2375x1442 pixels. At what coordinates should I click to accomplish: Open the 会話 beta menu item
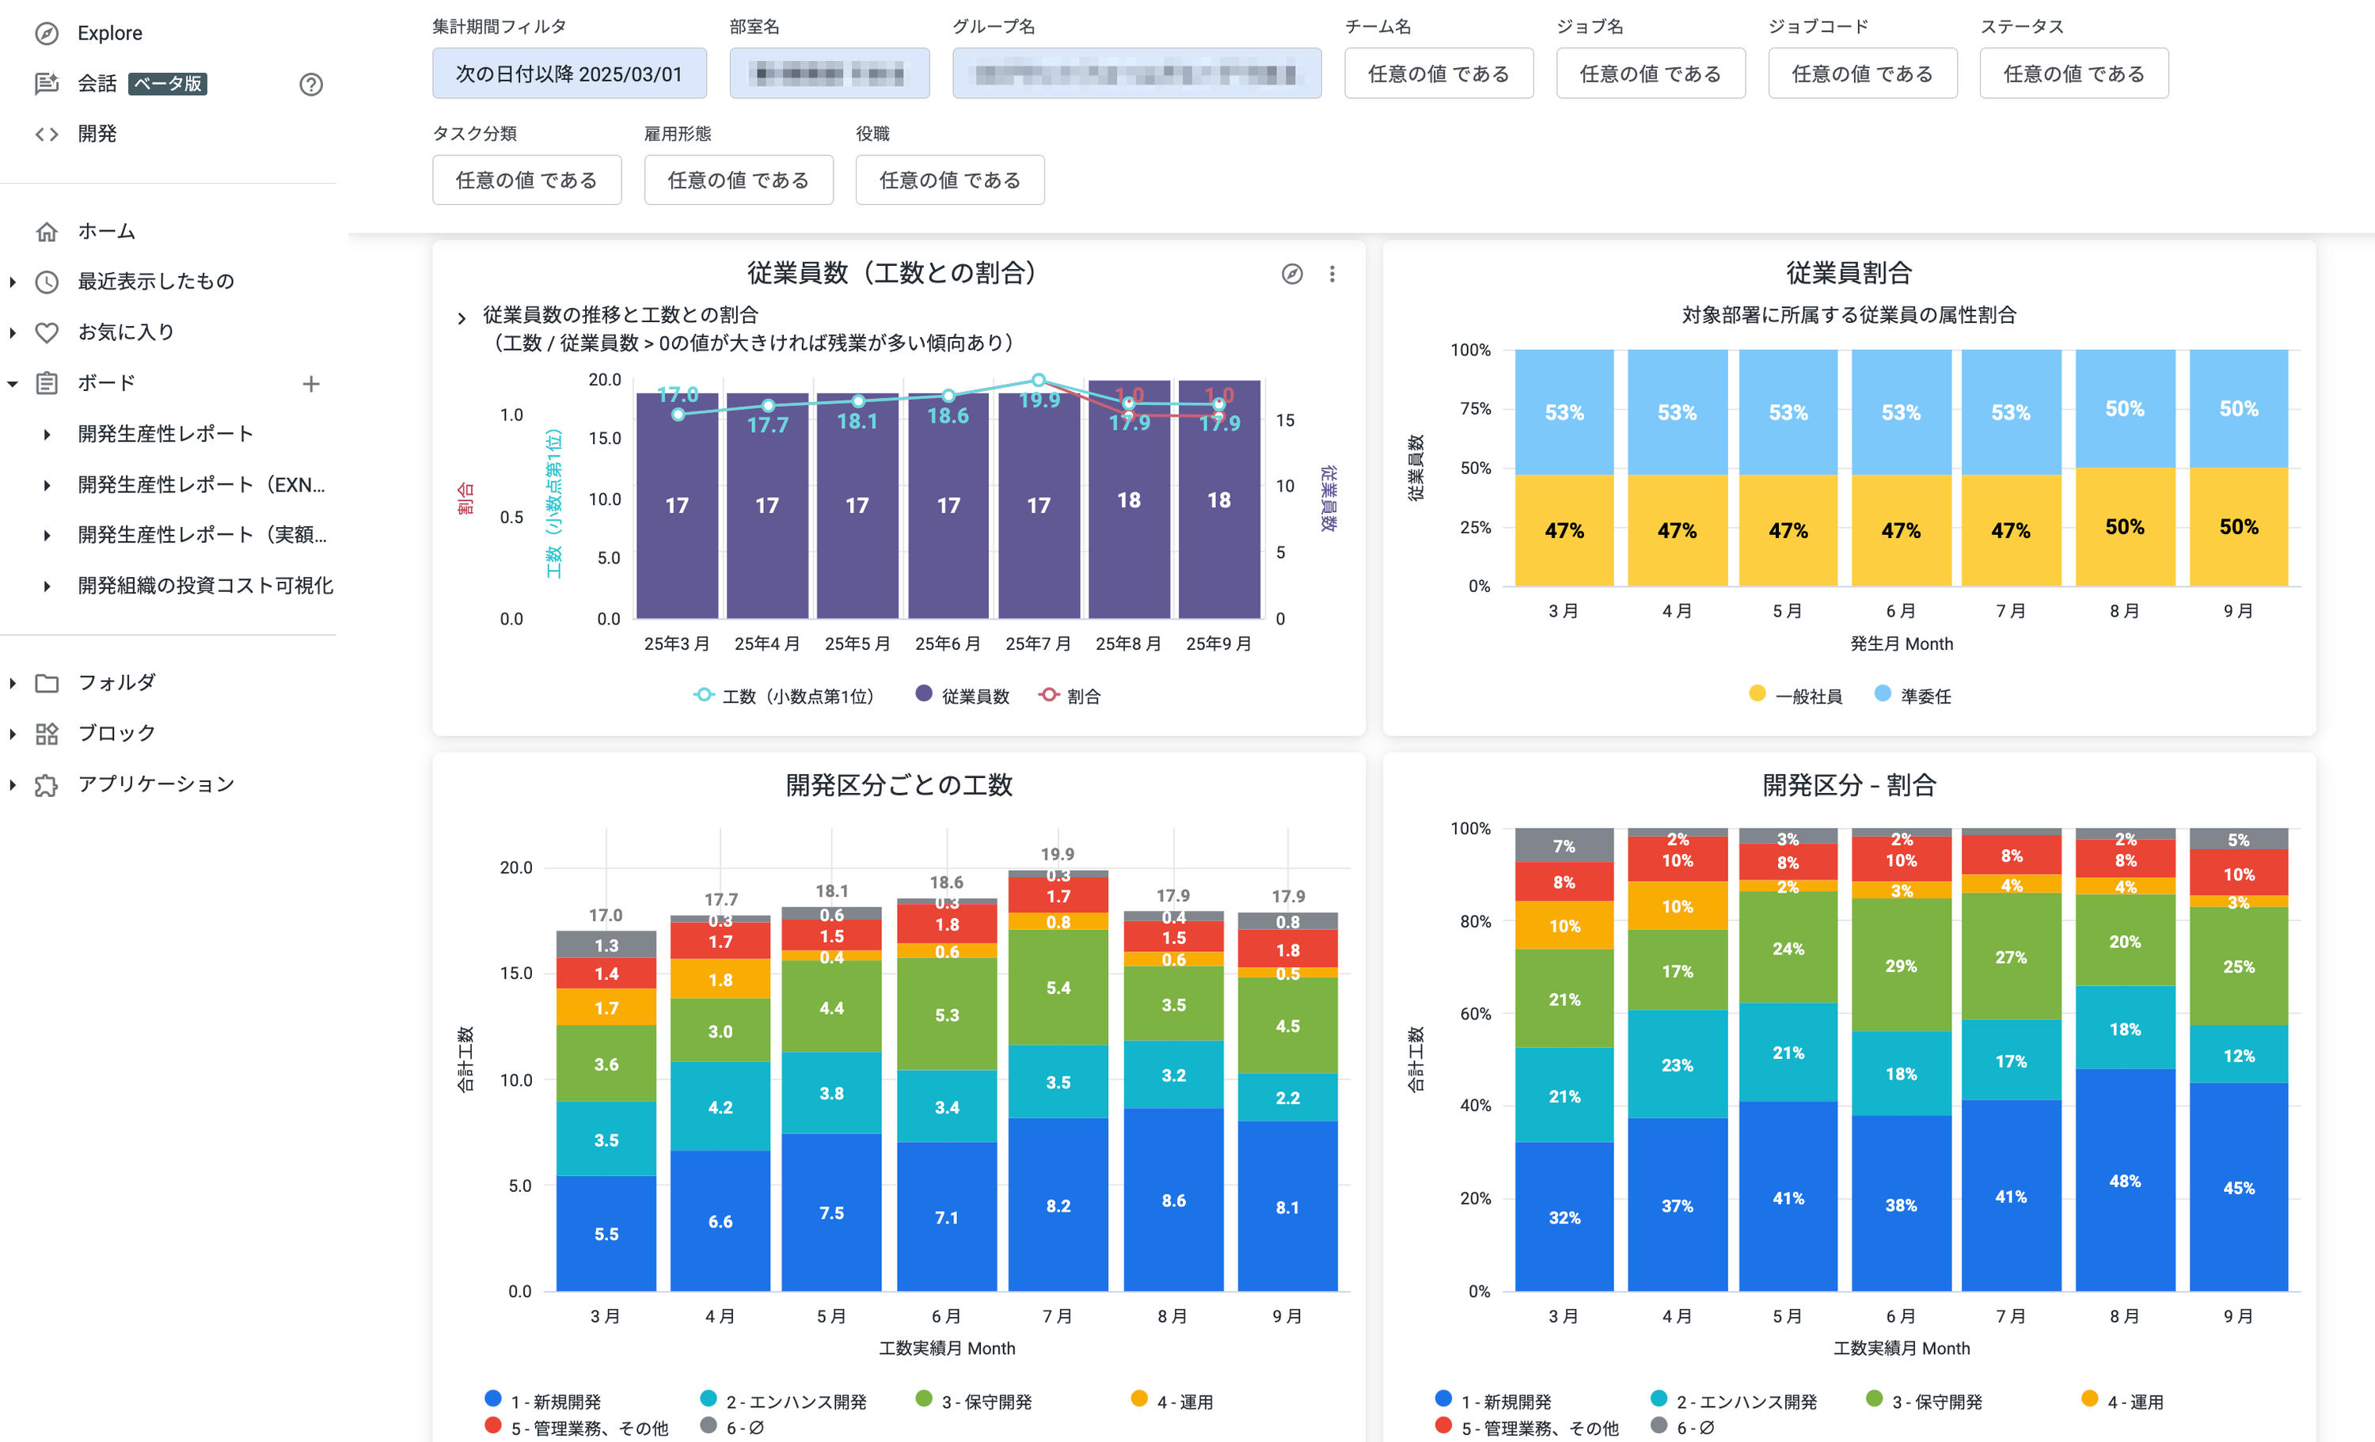[x=97, y=84]
